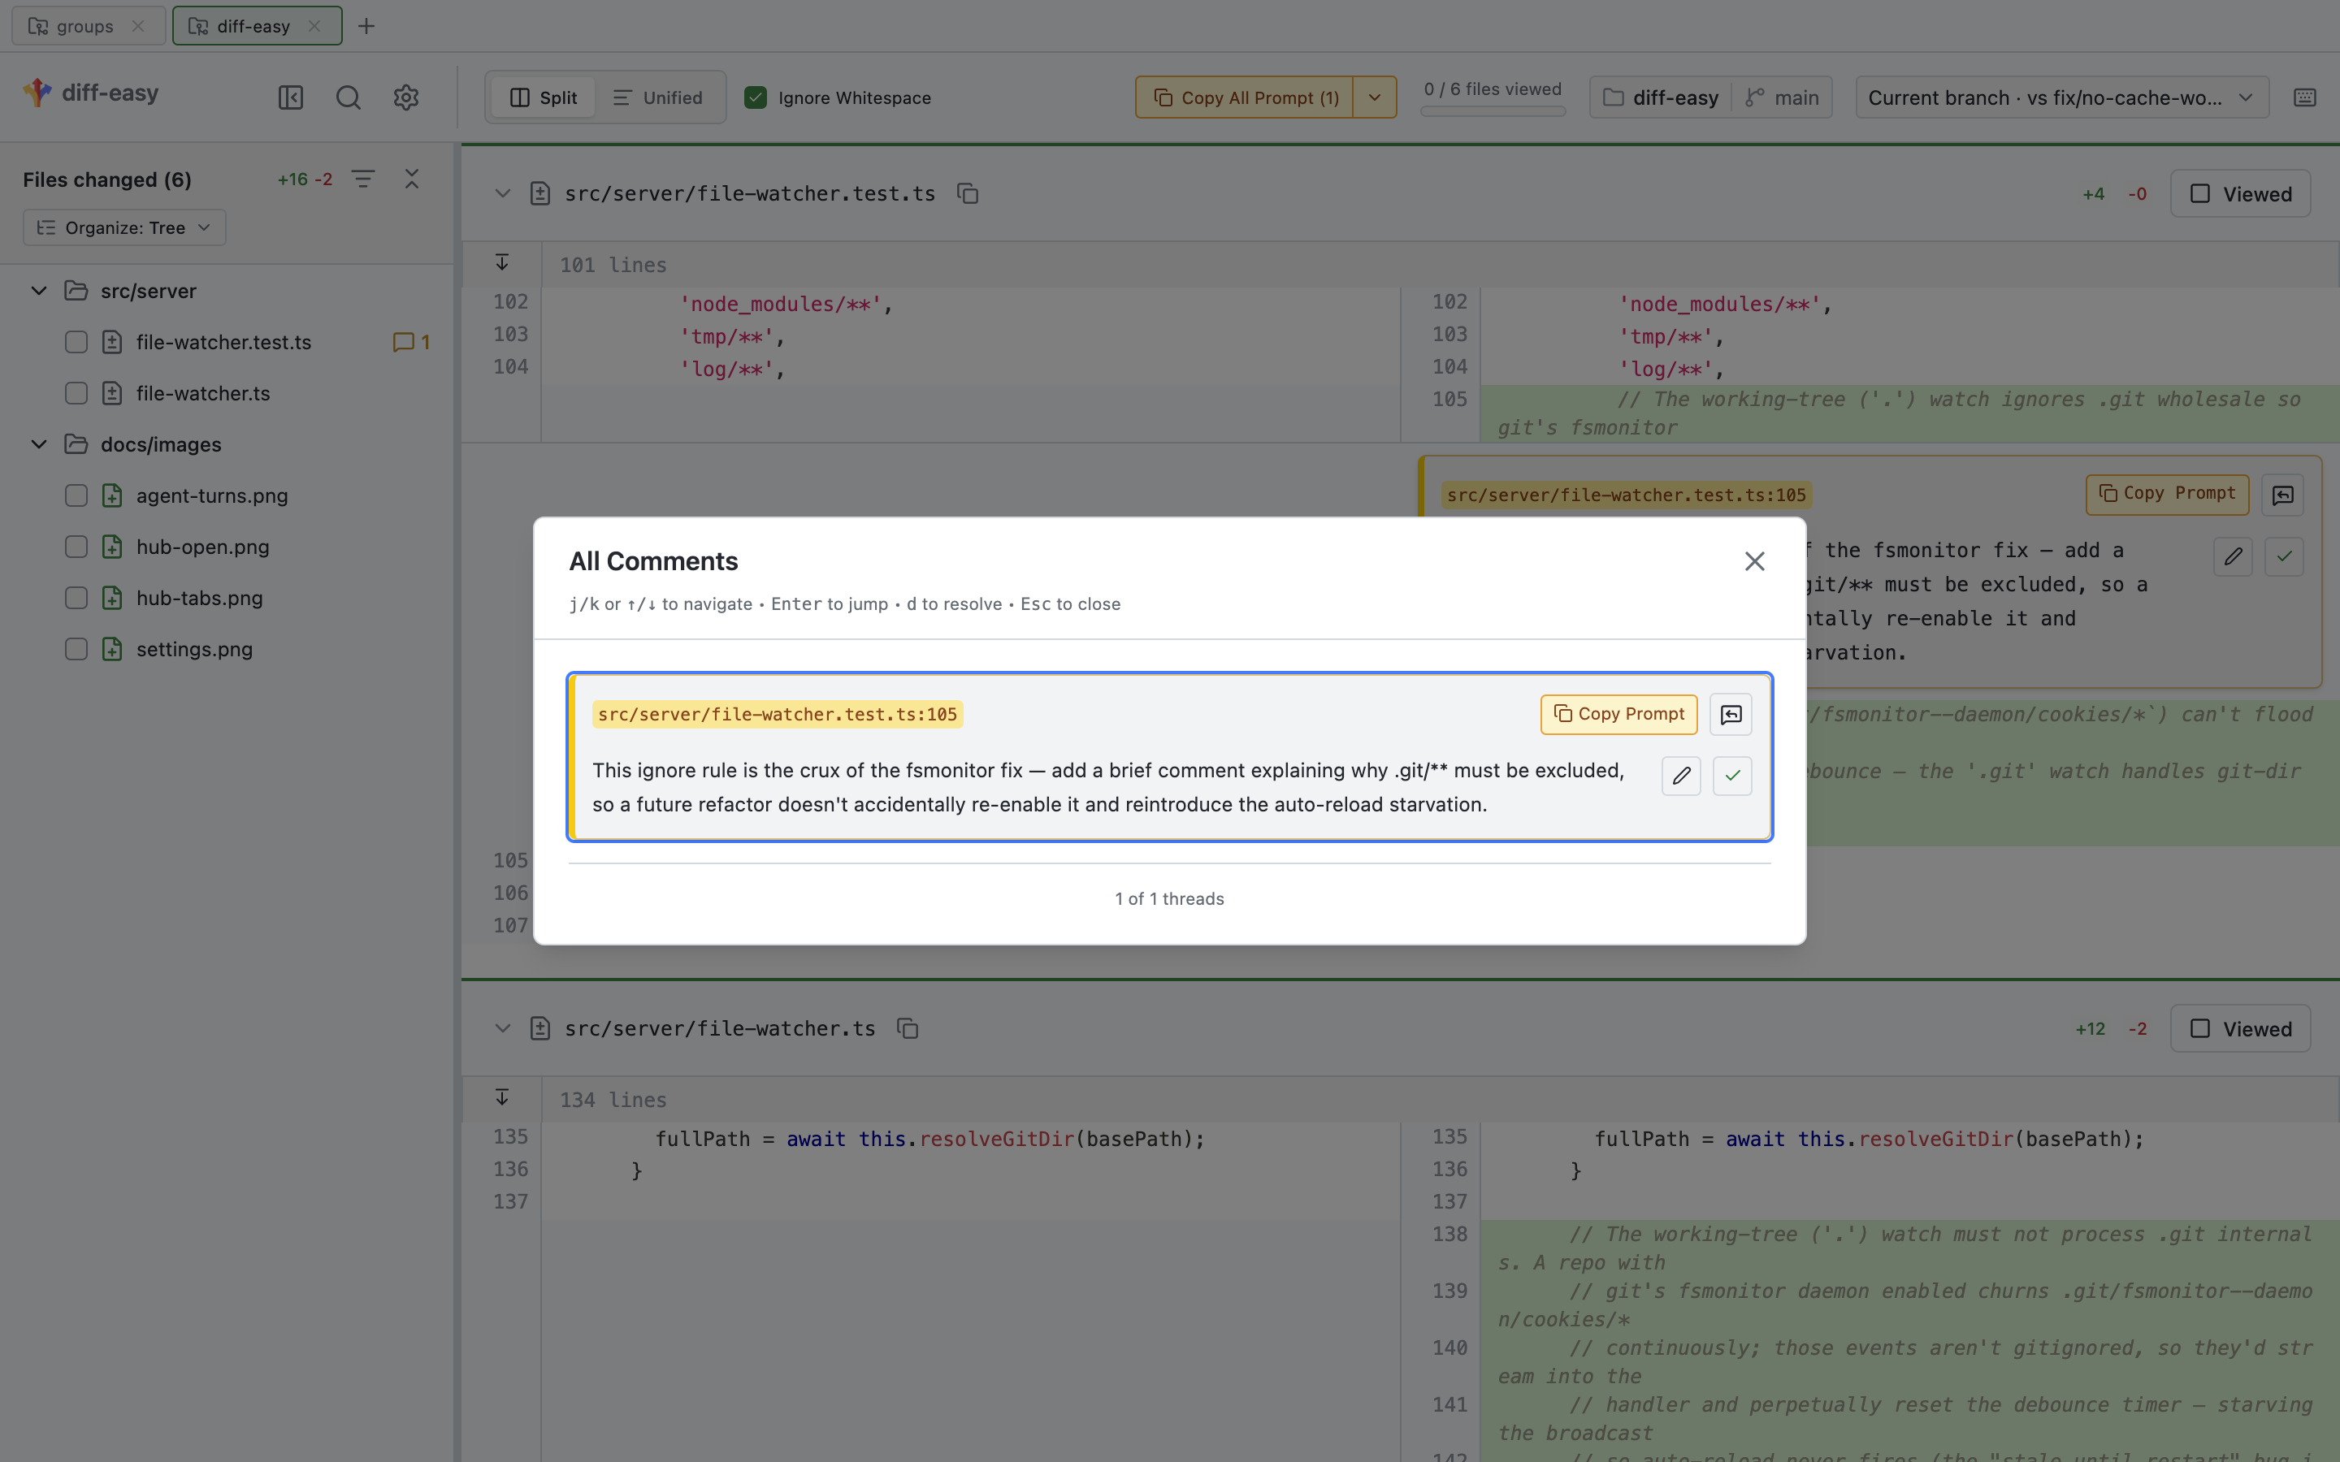Open Organize: Tree dropdown
This screenshot has width=2340, height=1462.
pos(123,227)
